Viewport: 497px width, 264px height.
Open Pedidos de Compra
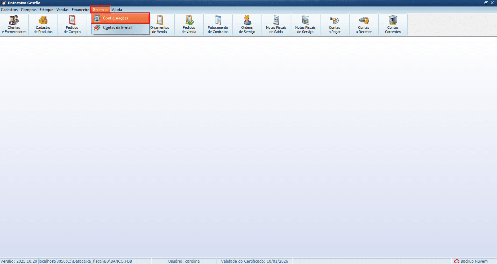72,25
